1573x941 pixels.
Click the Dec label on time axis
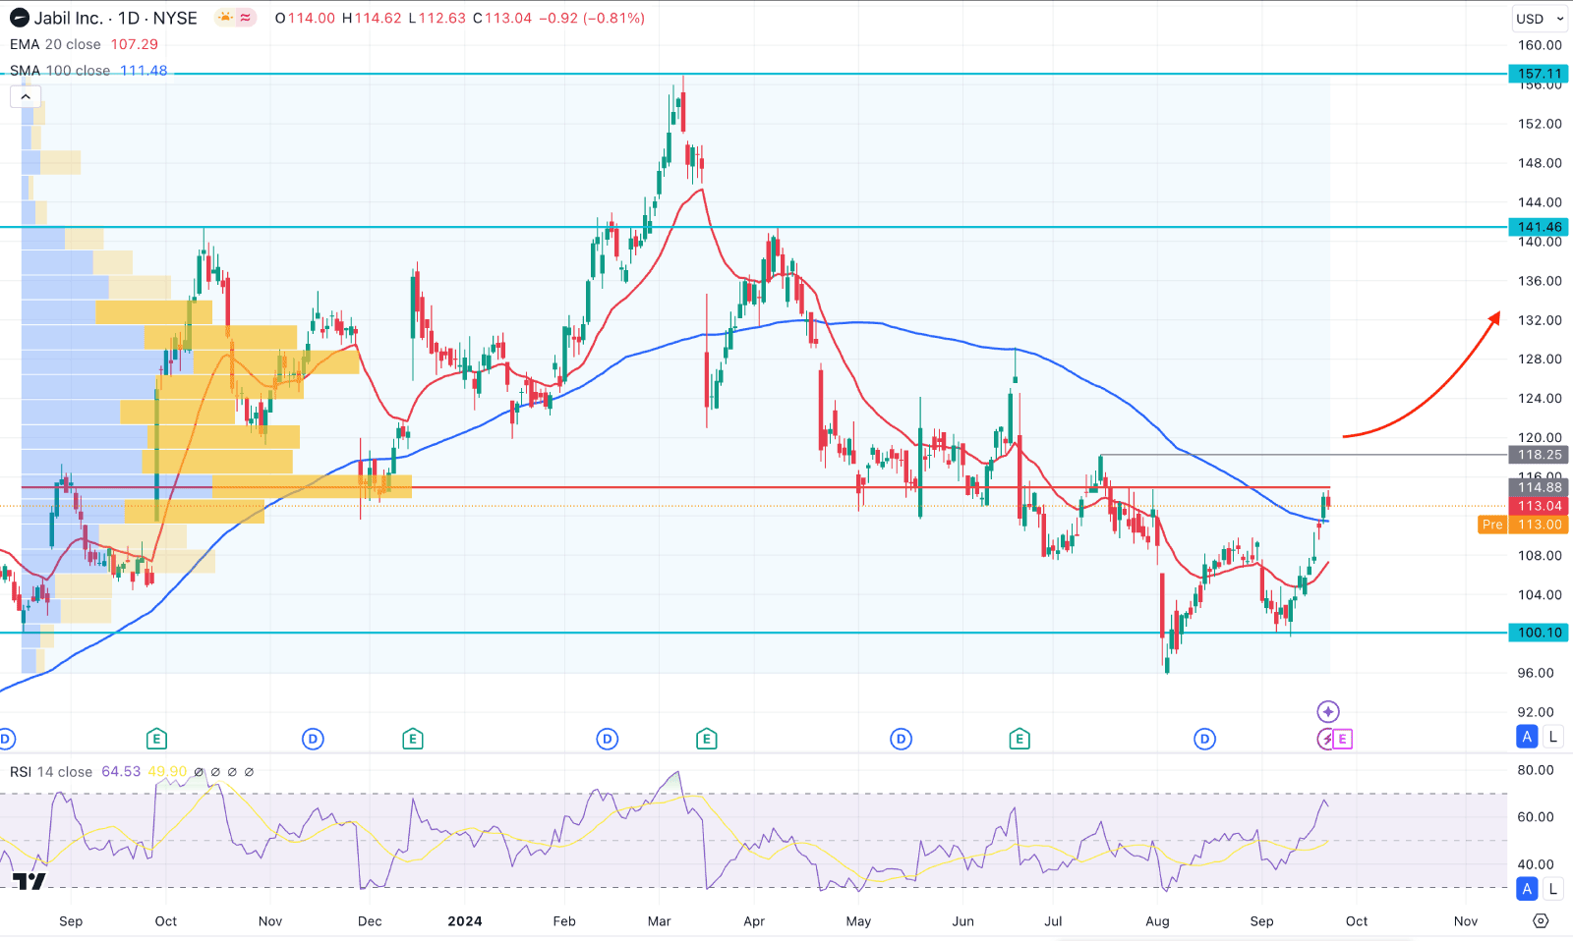(x=370, y=921)
